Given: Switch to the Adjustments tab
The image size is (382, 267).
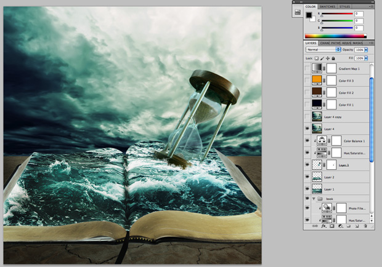Looking at the screenshot, I should click(346, 43).
